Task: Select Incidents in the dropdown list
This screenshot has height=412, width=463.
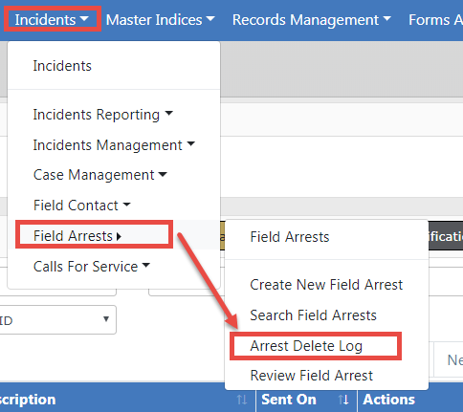Action: coord(62,66)
